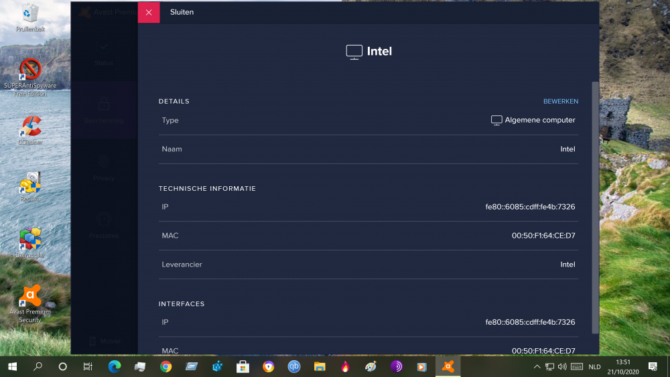Open the Prullenbak desktop icon
The height and width of the screenshot is (377, 670).
[30, 17]
